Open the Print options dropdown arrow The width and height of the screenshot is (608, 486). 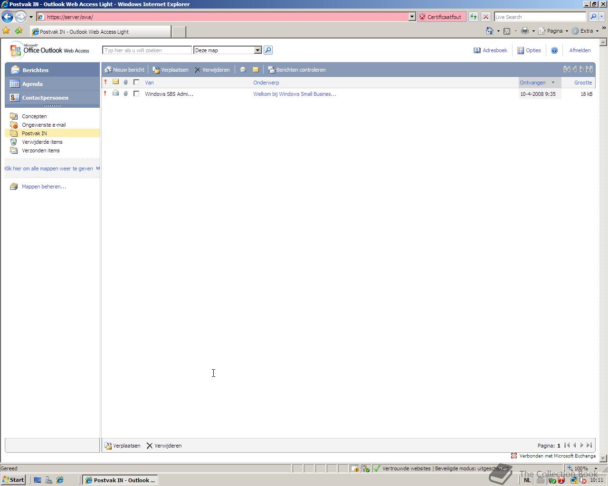point(533,31)
